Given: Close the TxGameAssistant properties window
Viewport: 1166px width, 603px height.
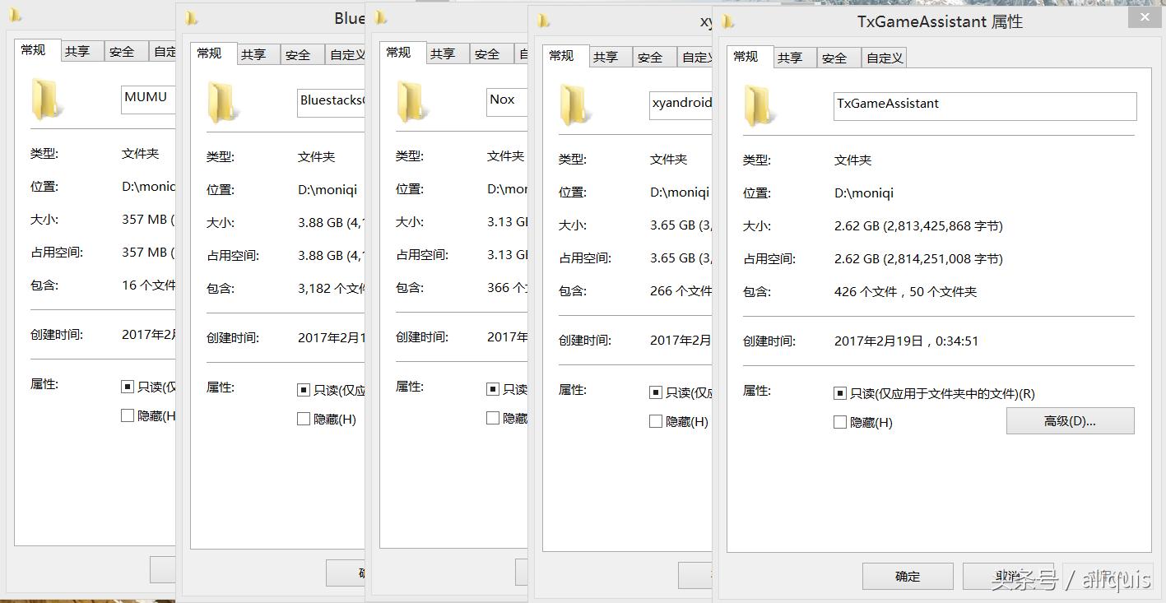Looking at the screenshot, I should click(1144, 16).
